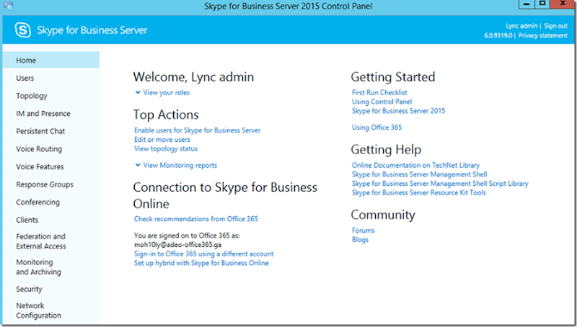Open Conferencing section
The width and height of the screenshot is (577, 327).
(x=38, y=202)
